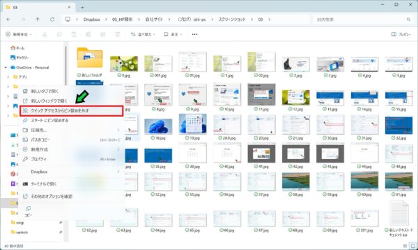Expand chevron after 03 in breadcrumb
The width and height of the screenshot is (418, 250).
tap(269, 19)
